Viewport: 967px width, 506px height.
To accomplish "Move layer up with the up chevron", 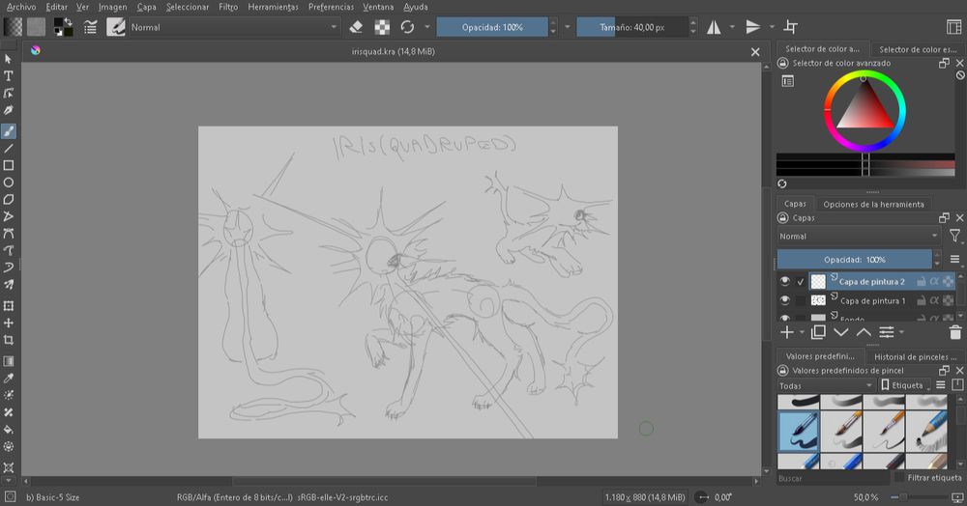I will coord(864,332).
